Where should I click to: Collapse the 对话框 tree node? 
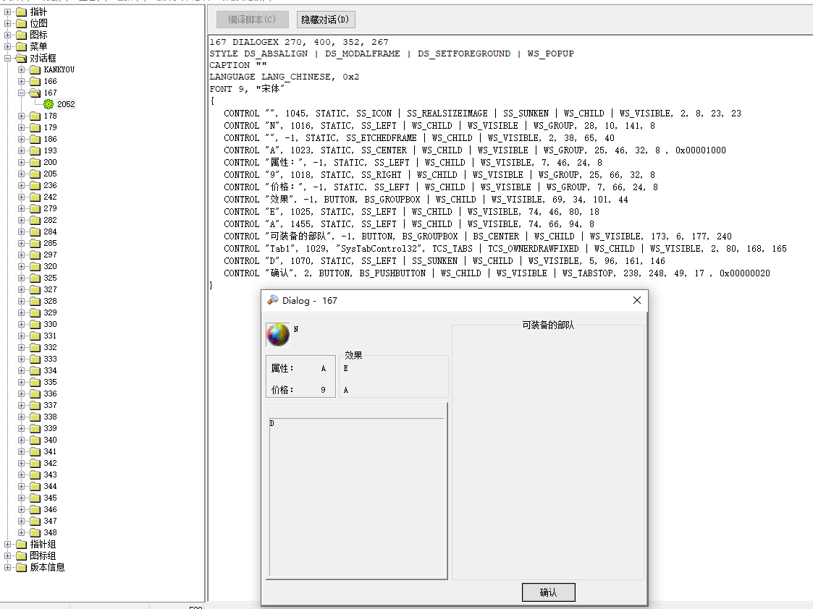(8, 58)
